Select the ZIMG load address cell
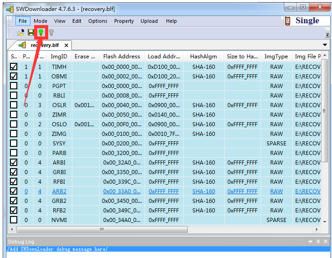This screenshot has width=332, height=258. click(x=164, y=134)
